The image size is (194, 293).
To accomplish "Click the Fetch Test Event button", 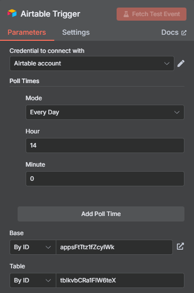I will click(x=151, y=14).
